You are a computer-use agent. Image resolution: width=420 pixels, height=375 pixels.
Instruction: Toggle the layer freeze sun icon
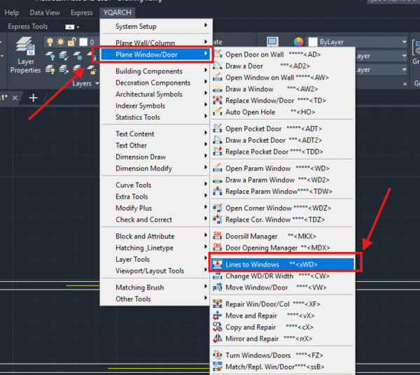tap(61, 43)
